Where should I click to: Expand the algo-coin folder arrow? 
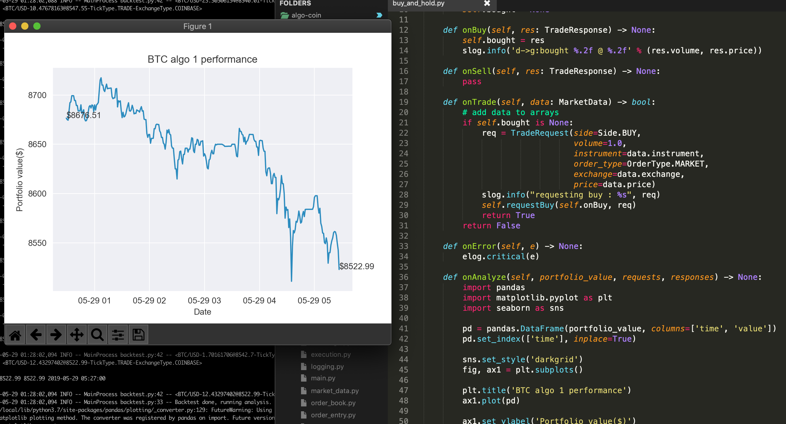(x=379, y=15)
